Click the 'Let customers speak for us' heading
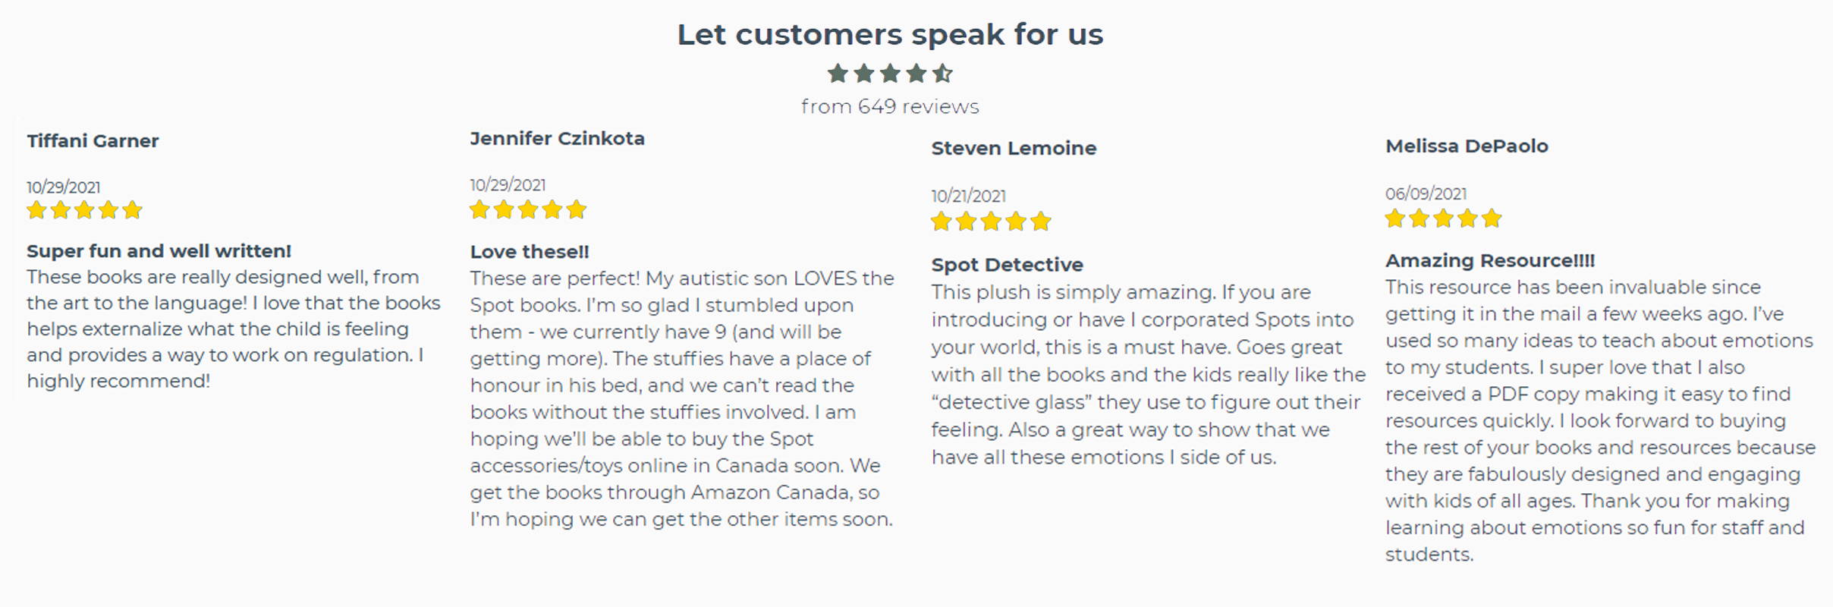The width and height of the screenshot is (1833, 607). tap(890, 34)
